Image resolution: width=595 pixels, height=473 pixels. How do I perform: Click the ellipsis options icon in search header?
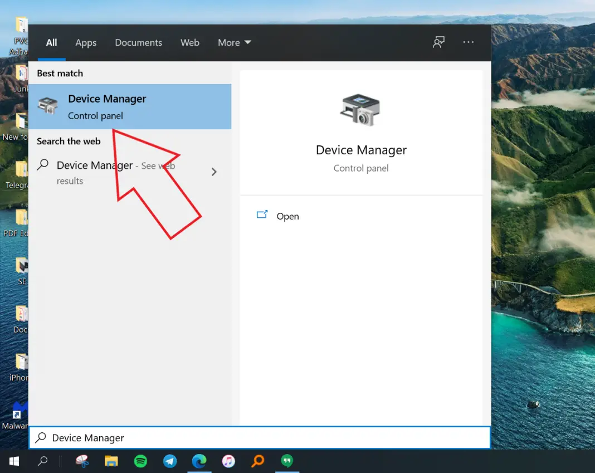click(x=468, y=42)
